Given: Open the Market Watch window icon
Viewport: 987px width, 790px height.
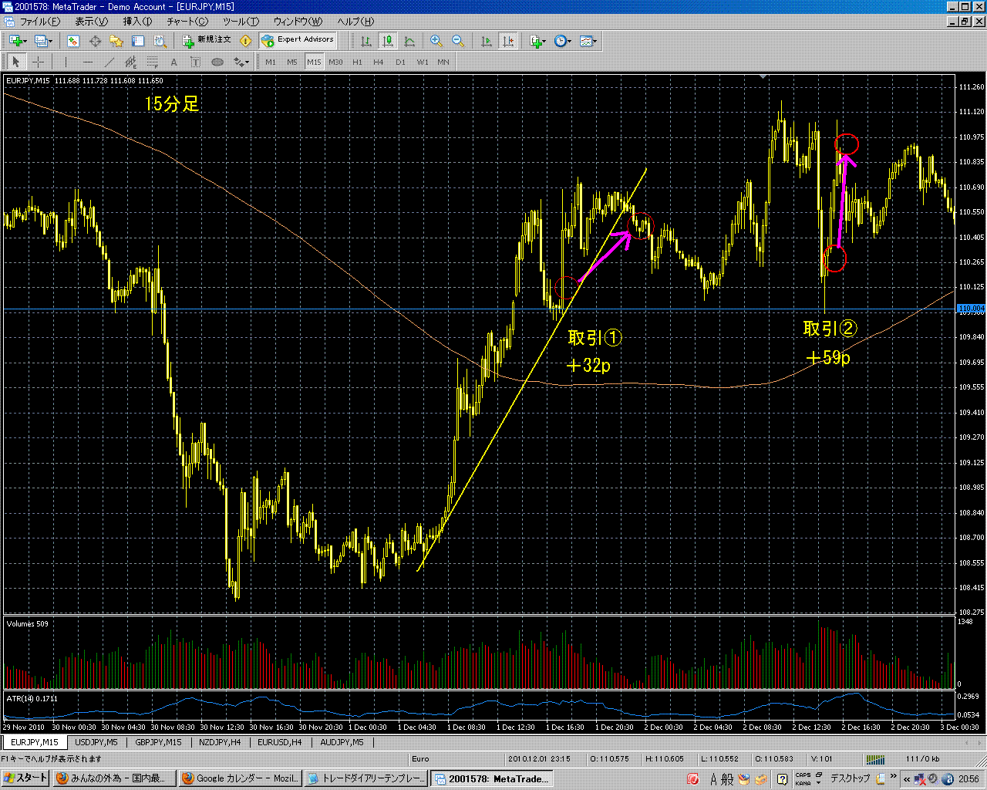Looking at the screenshot, I should tap(73, 41).
